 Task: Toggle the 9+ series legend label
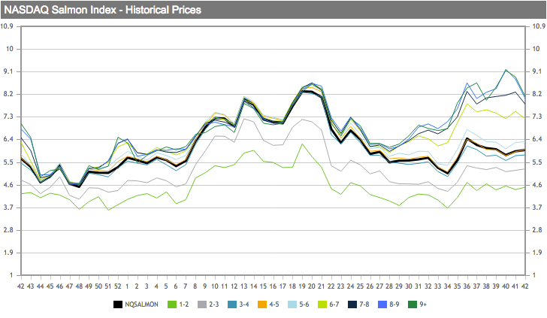tap(423, 304)
